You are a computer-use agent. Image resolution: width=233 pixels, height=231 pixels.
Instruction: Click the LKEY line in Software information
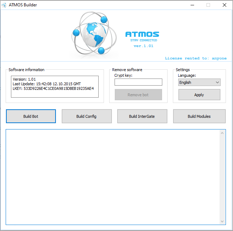tap(53, 88)
